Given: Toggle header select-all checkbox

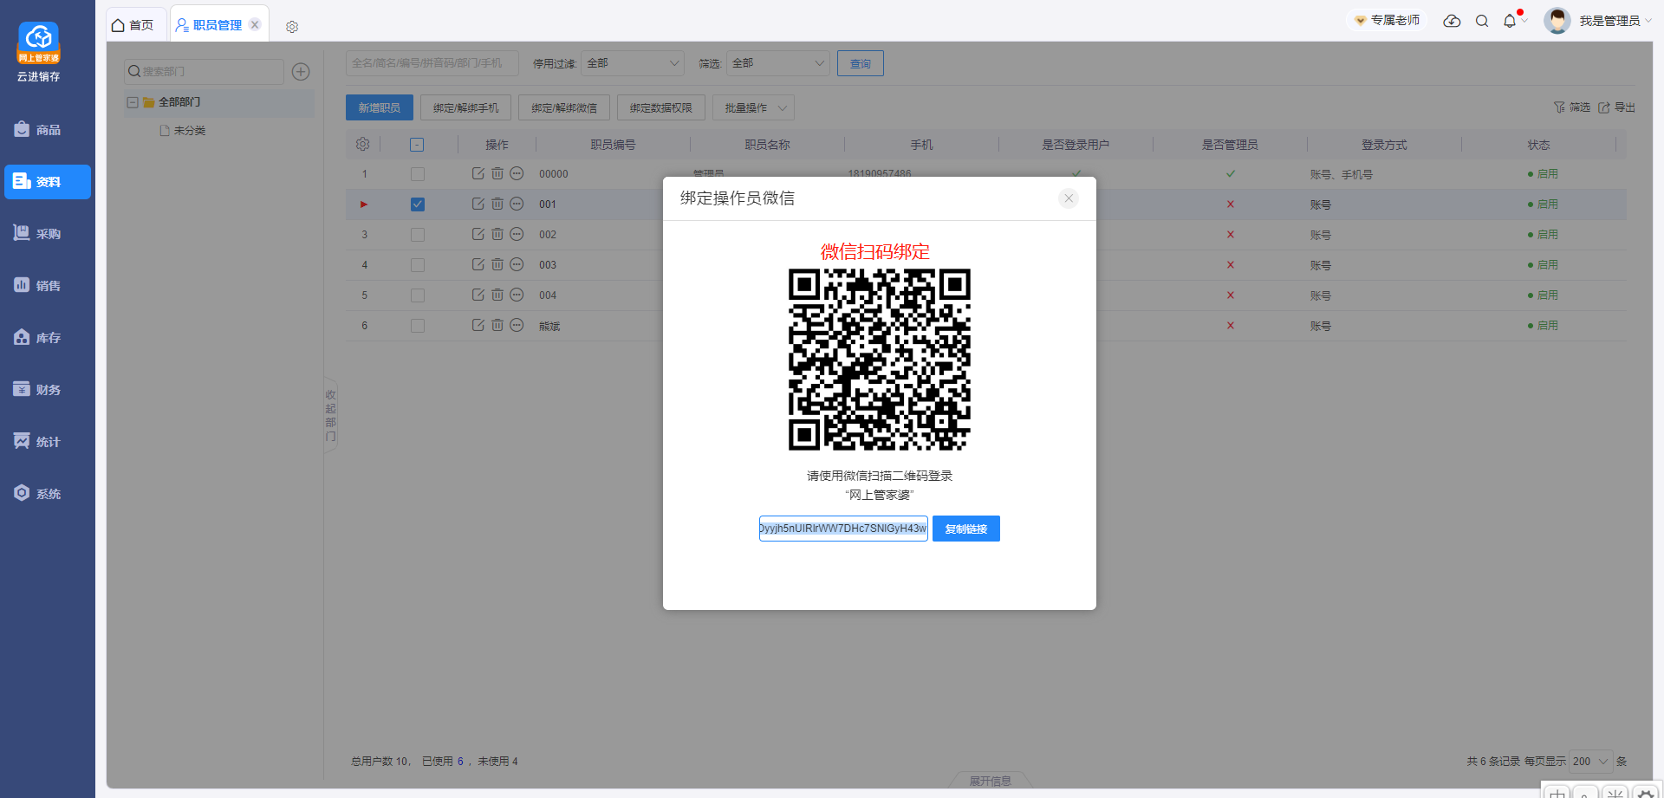Looking at the screenshot, I should tap(417, 145).
